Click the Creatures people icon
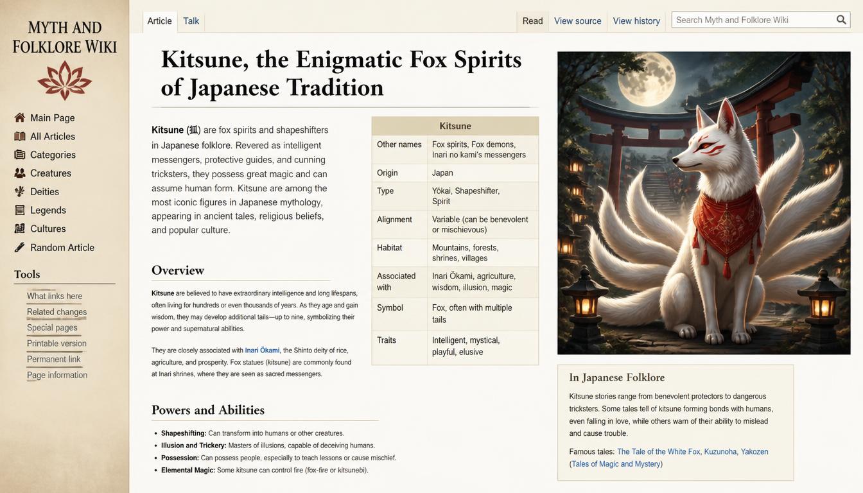Viewport: 863px width, 493px height. point(20,173)
